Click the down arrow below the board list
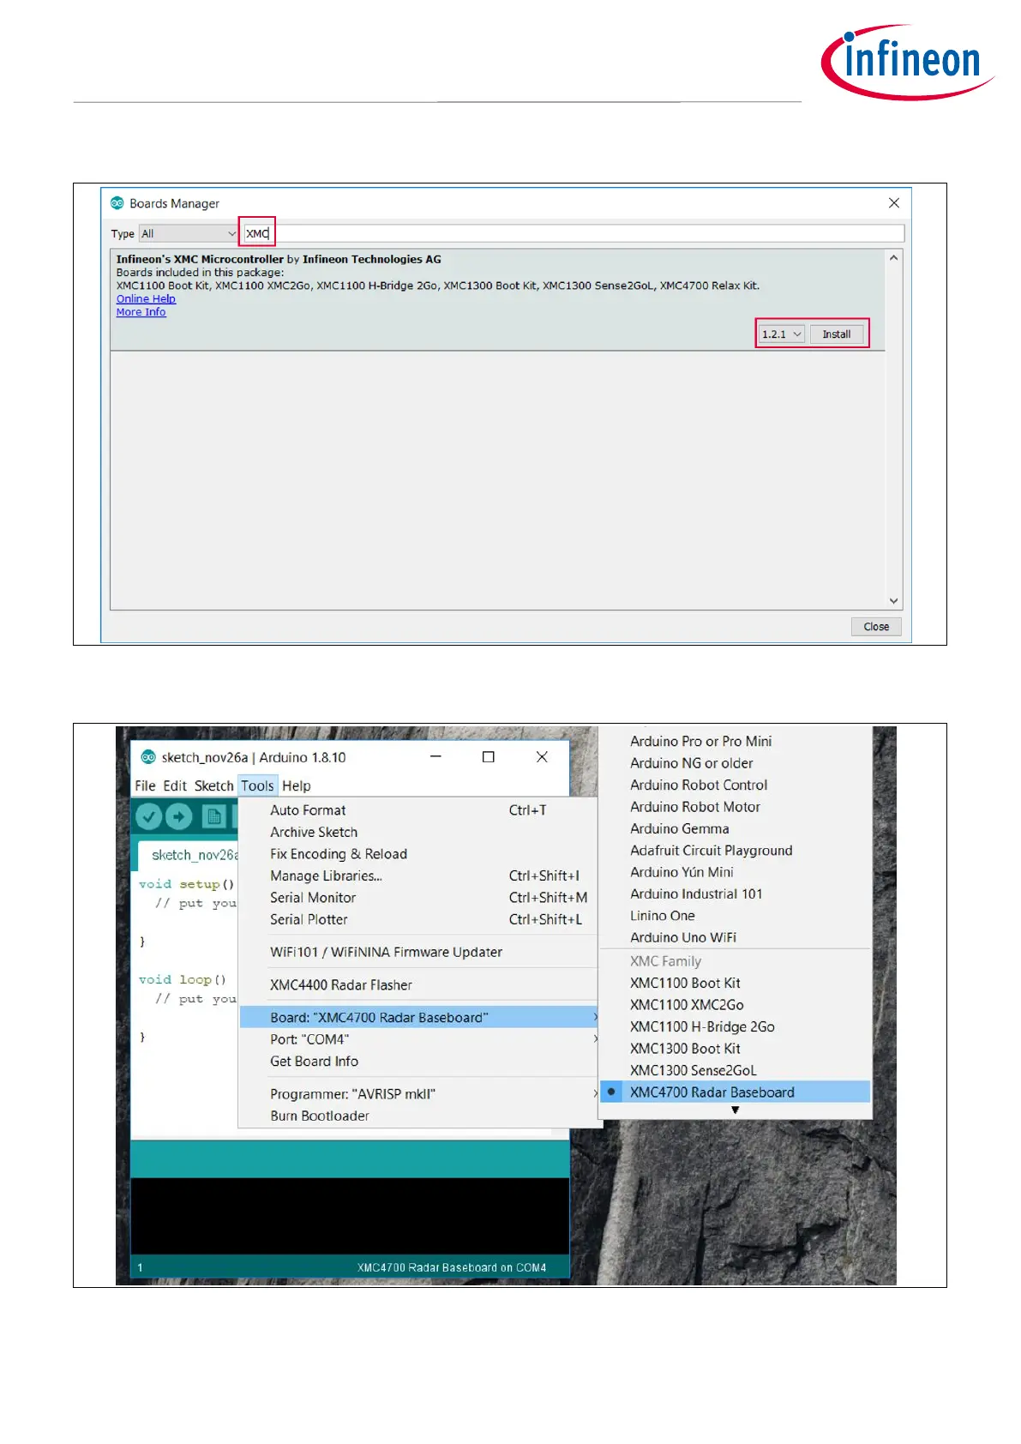 (736, 1110)
